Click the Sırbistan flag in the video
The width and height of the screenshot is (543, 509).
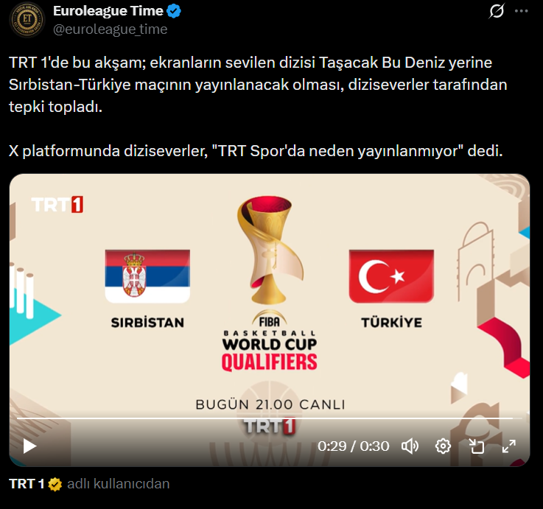click(x=147, y=276)
